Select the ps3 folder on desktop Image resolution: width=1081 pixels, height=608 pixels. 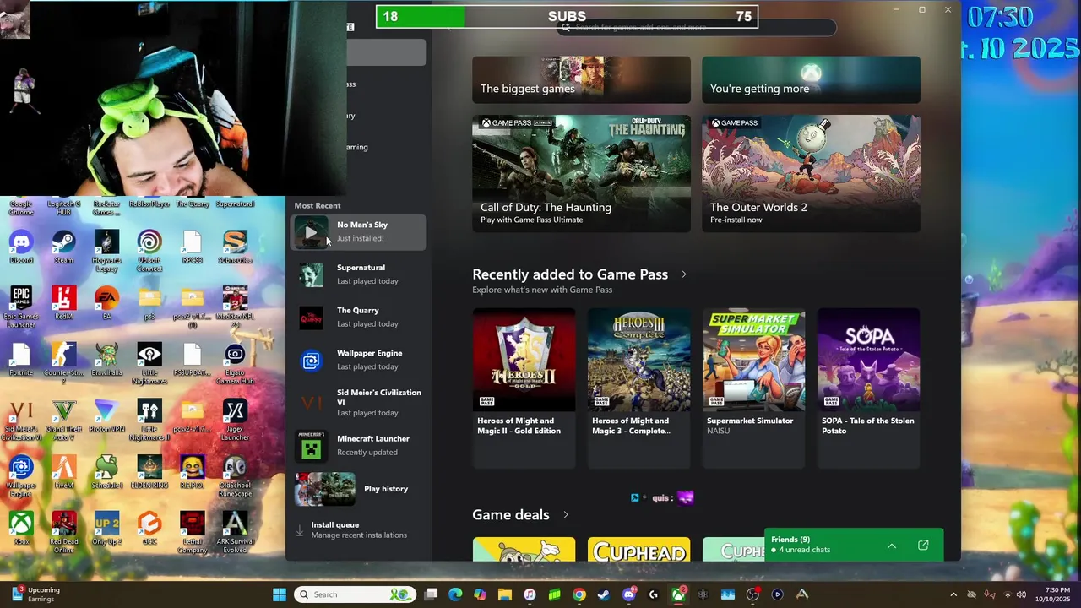[149, 303]
